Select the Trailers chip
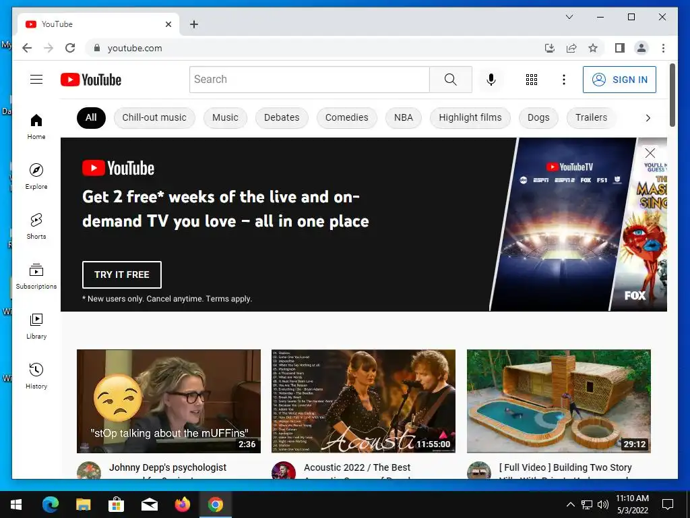The width and height of the screenshot is (690, 518). point(592,117)
